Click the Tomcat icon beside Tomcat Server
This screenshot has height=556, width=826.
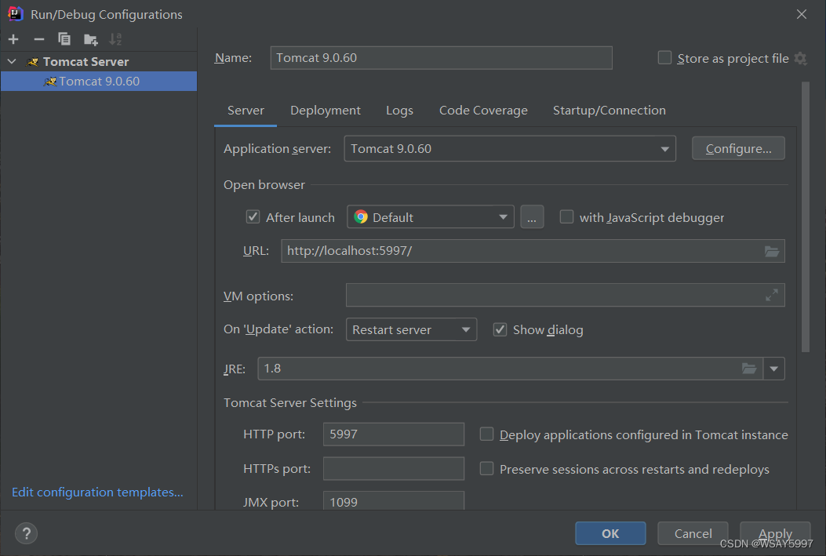(x=33, y=62)
